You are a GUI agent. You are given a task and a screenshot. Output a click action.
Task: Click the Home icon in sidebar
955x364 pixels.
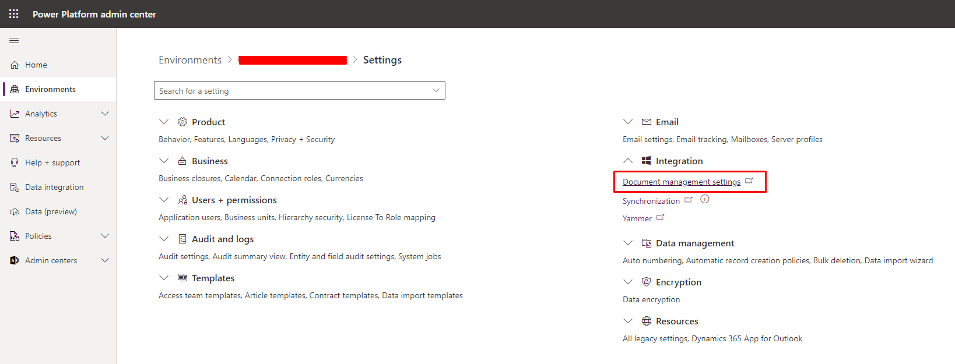(15, 65)
